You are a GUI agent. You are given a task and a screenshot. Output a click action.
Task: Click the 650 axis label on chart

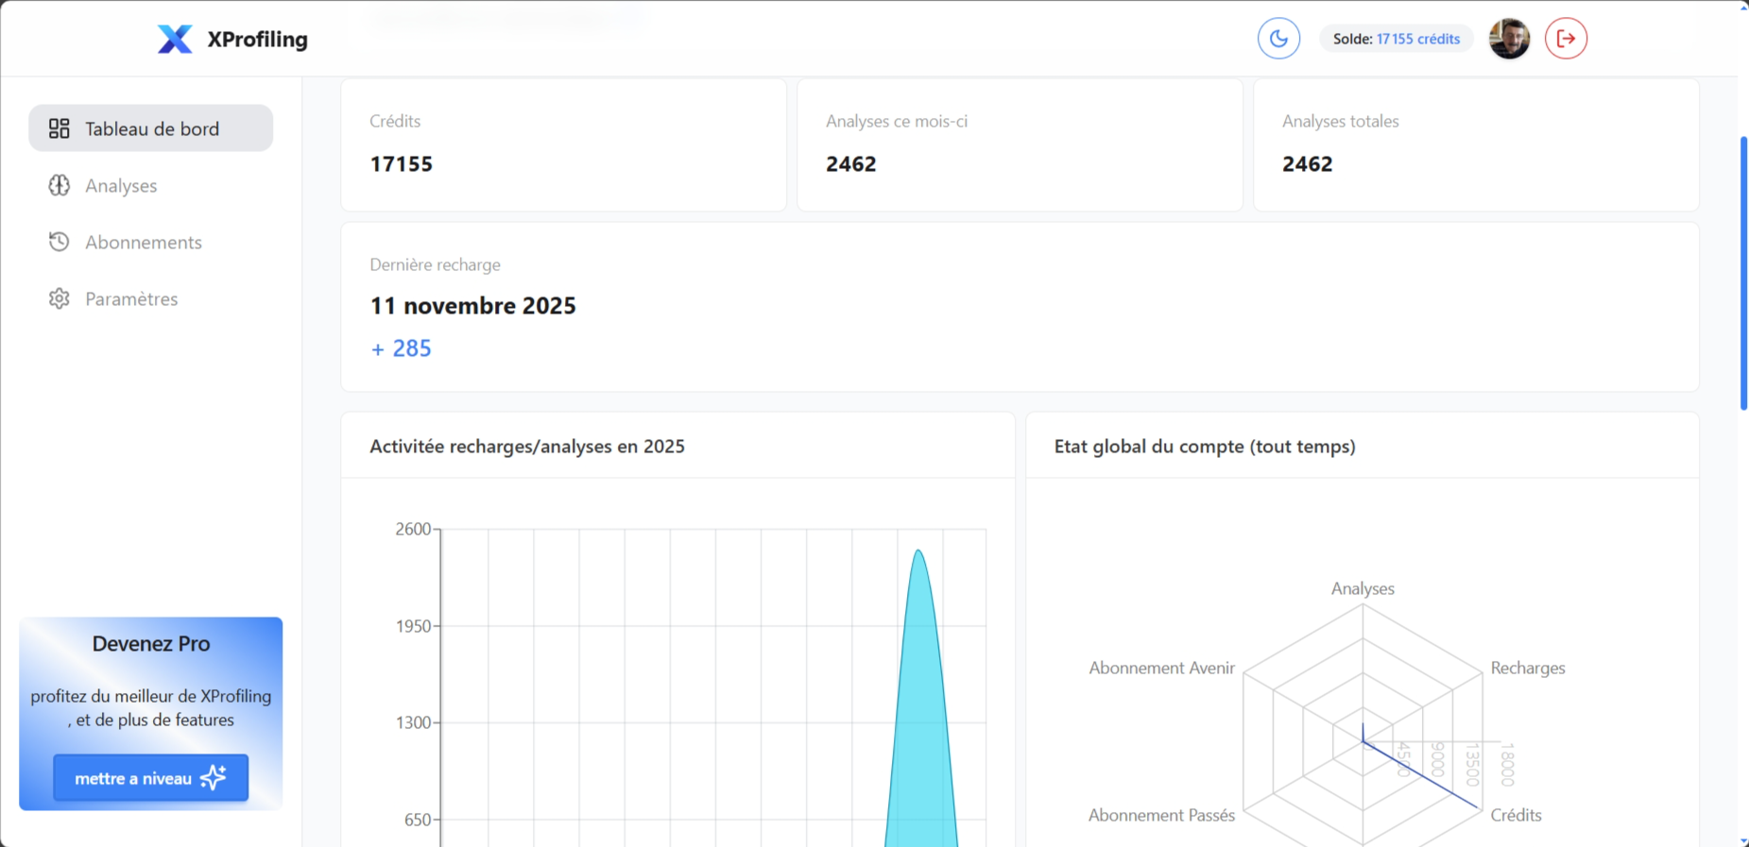coord(418,820)
